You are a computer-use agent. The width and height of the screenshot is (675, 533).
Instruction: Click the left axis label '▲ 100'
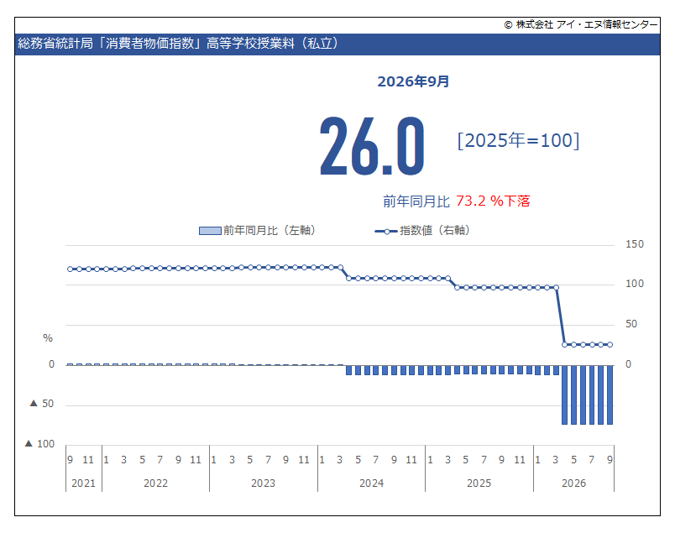coord(39,444)
